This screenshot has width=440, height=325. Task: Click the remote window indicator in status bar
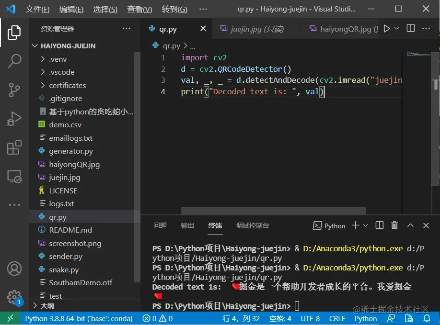10,318
